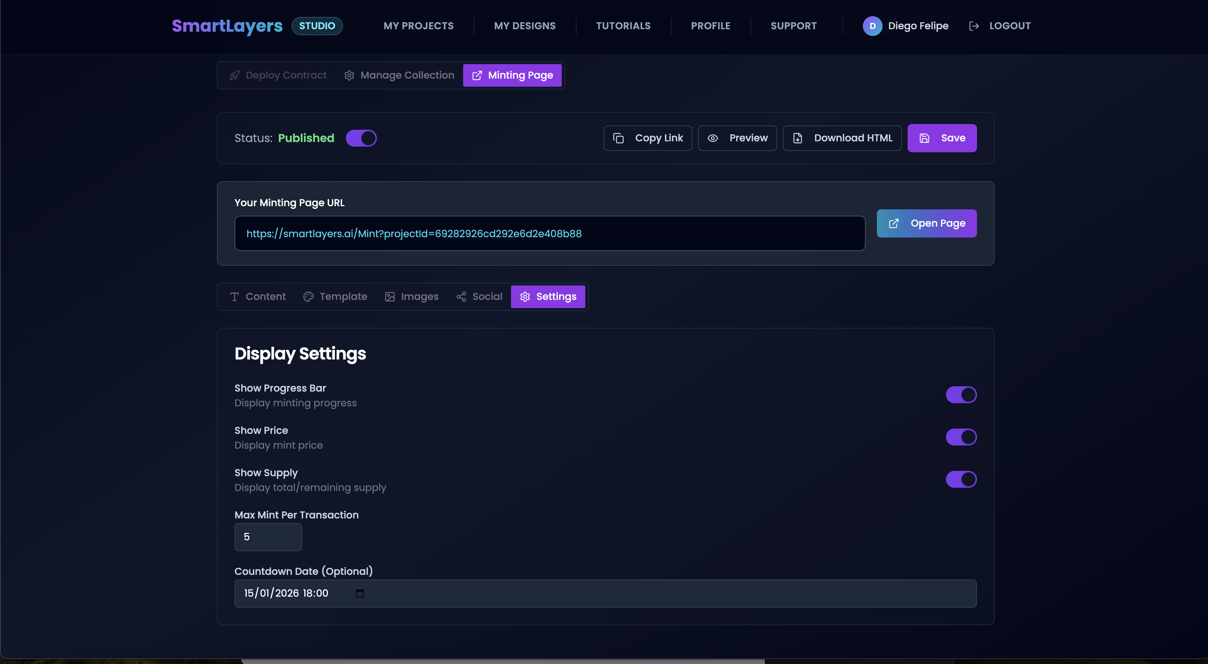
Task: Click the Copy Link icon
Action: pyautogui.click(x=618, y=138)
